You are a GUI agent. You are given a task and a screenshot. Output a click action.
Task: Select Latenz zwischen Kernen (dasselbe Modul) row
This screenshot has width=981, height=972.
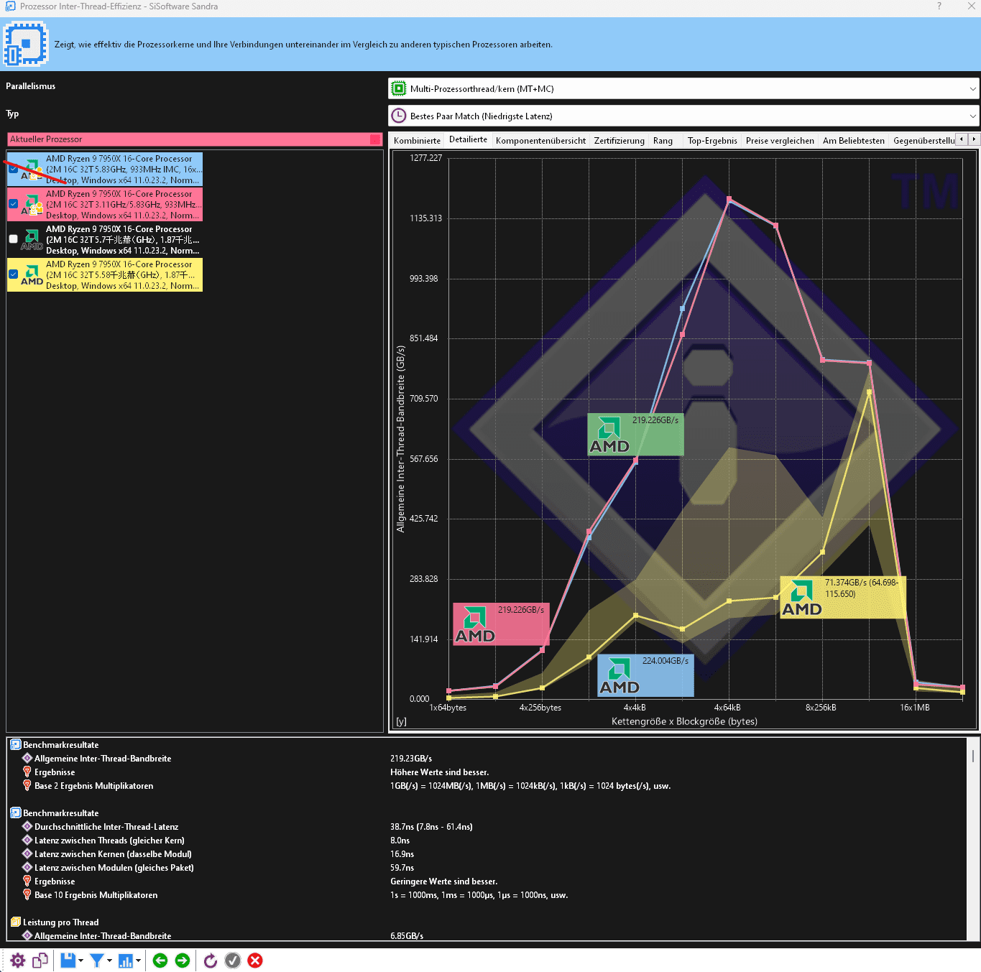487,854
